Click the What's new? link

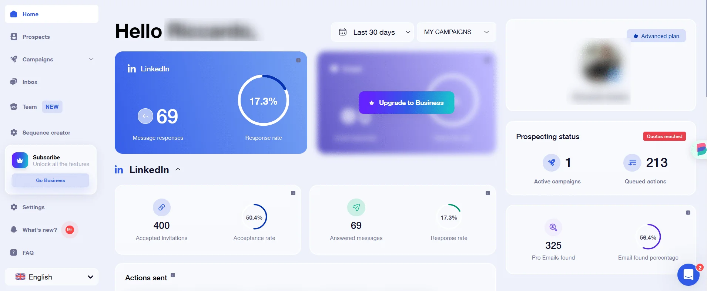[x=40, y=230]
